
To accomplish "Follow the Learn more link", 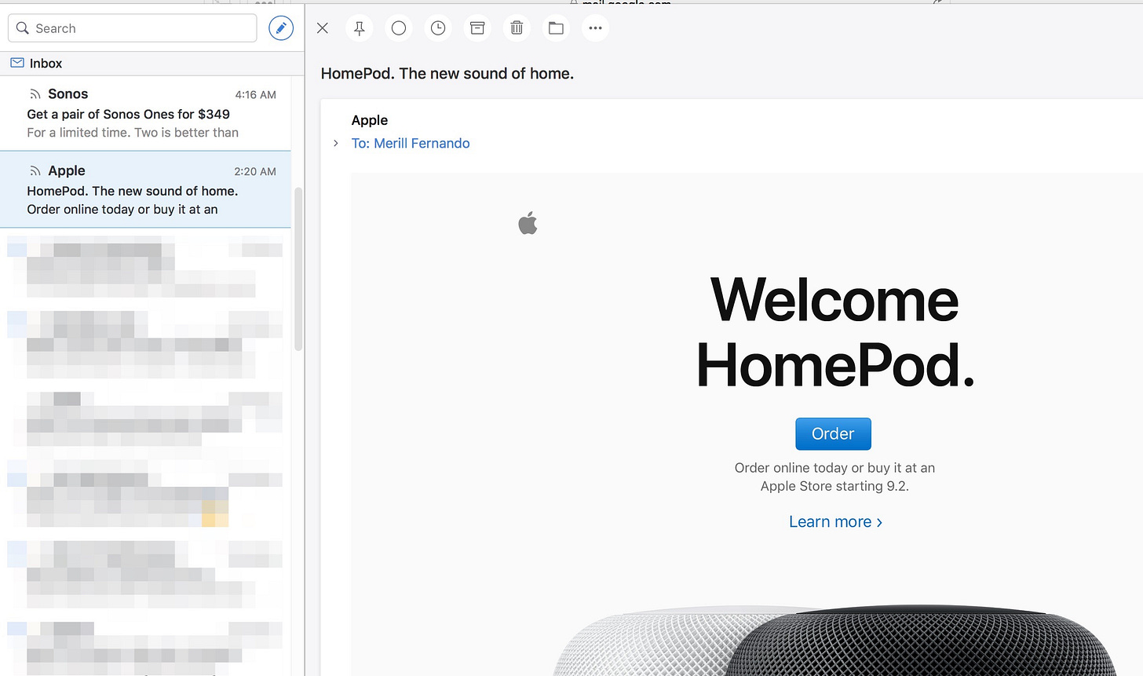I will pyautogui.click(x=835, y=522).
